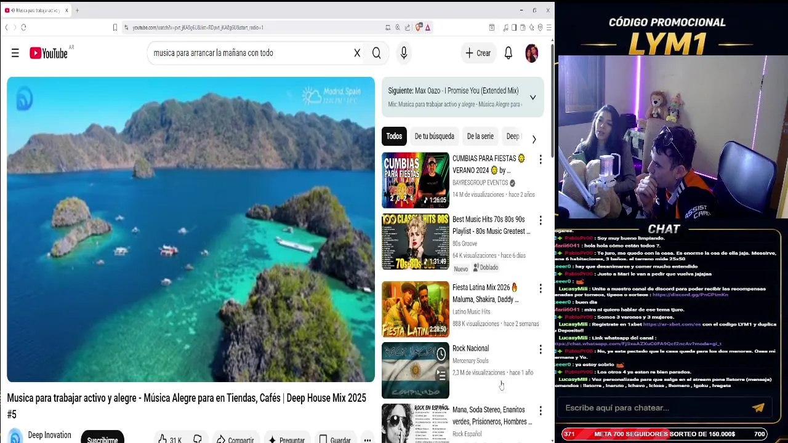The image size is (788, 443).
Task: Open the Rock en Español thumbnail
Action: [x=416, y=423]
